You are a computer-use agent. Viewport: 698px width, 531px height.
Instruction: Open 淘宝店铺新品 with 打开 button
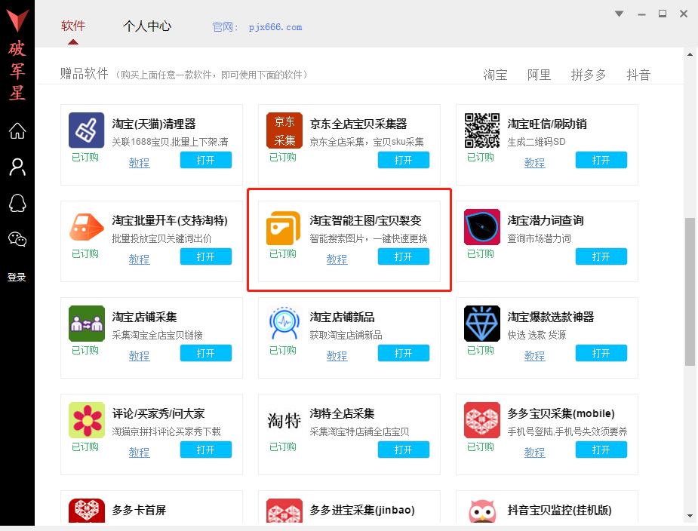pos(403,353)
